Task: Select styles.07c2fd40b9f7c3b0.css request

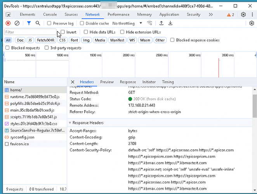Action: (x=35, y=124)
